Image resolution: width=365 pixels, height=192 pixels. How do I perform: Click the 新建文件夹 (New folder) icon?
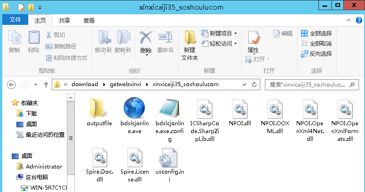coord(190,37)
